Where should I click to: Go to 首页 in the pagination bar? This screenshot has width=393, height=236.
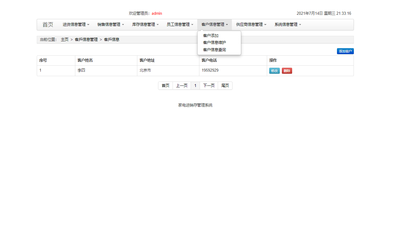pyautogui.click(x=165, y=85)
